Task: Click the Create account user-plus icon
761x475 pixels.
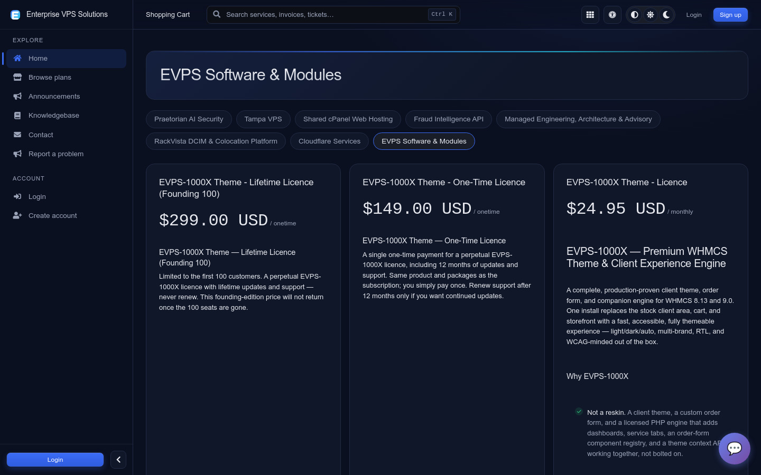Action: (17, 215)
